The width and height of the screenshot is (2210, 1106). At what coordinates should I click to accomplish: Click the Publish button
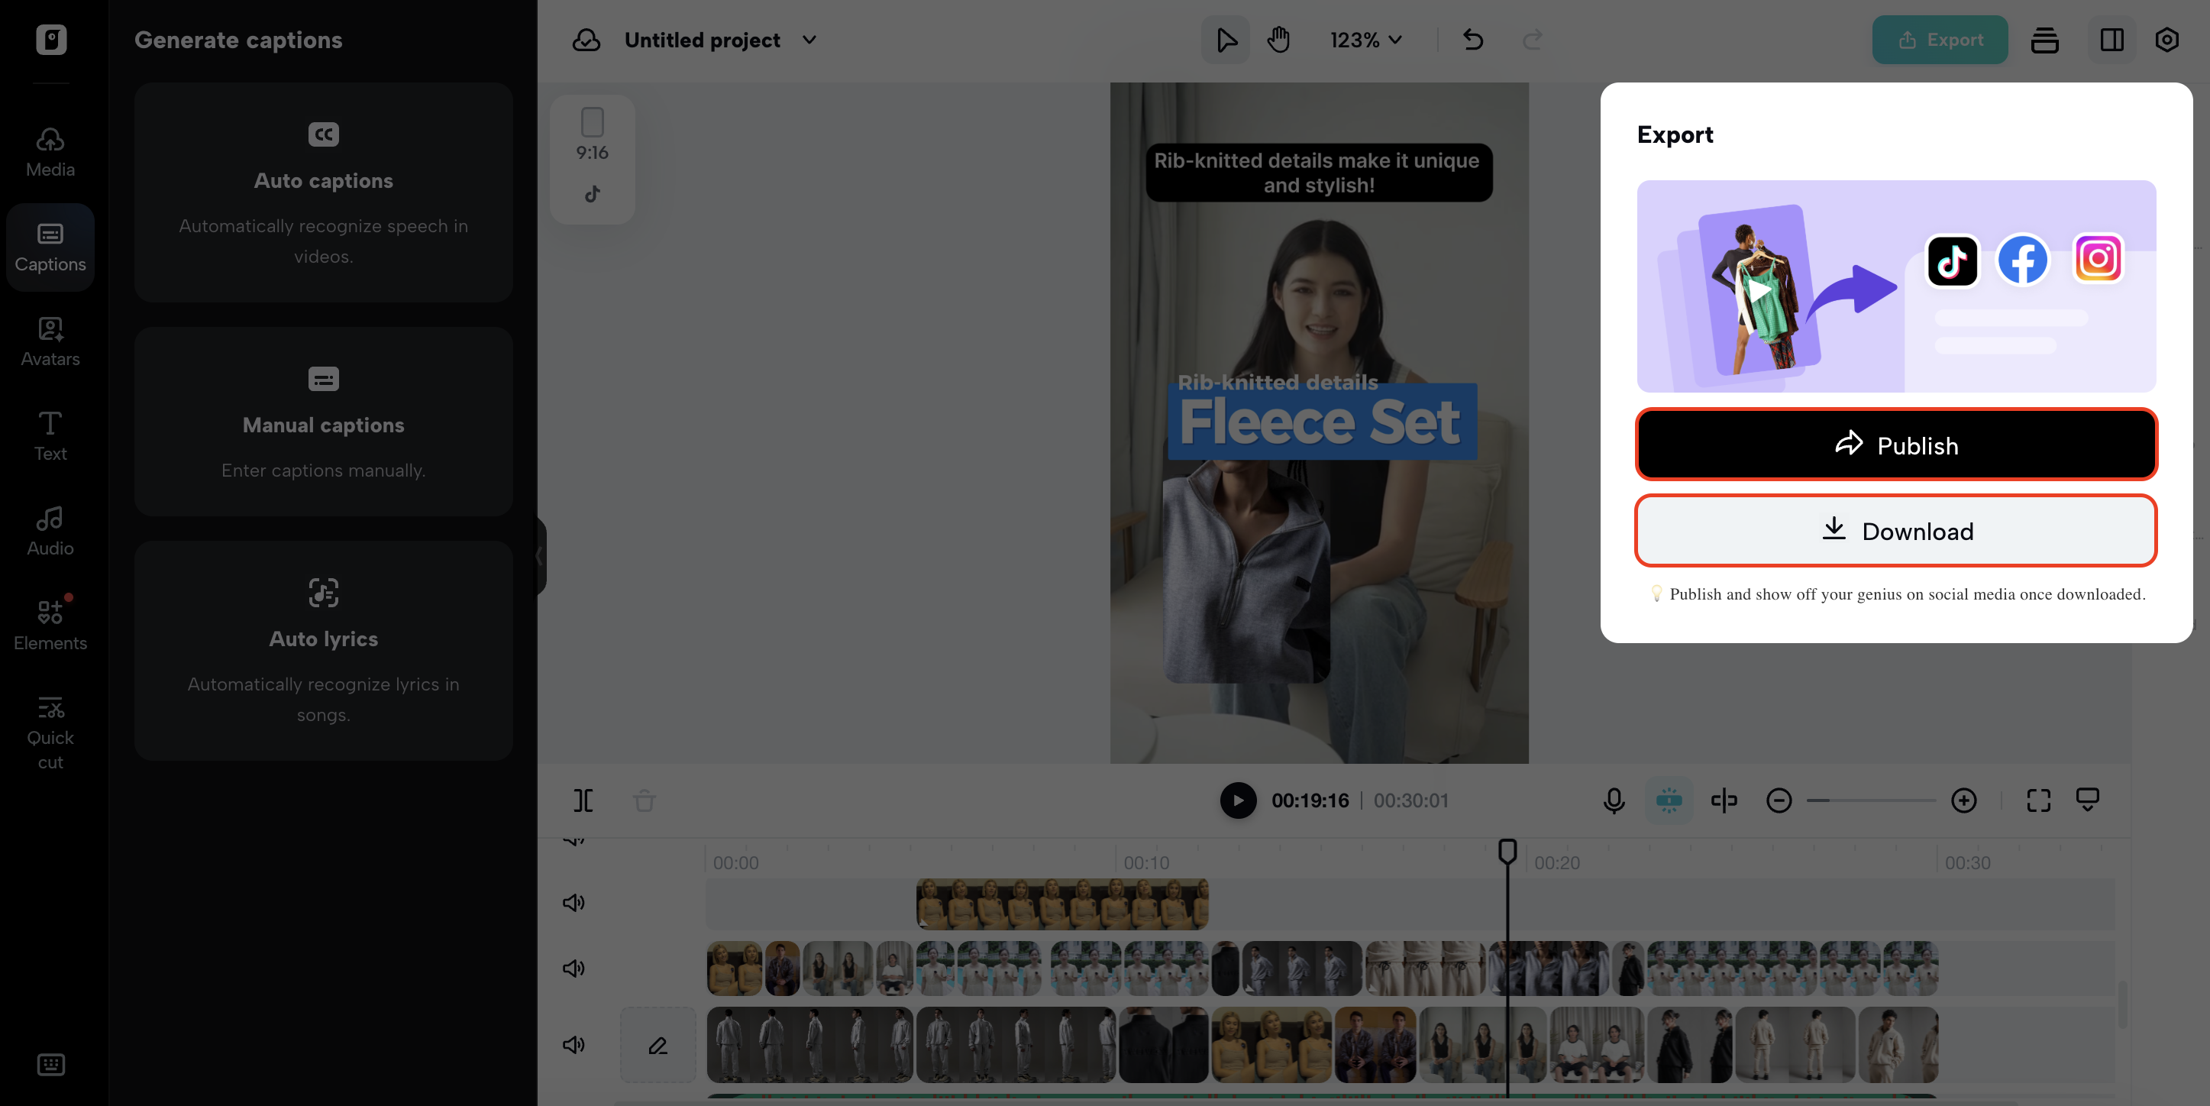point(1895,445)
